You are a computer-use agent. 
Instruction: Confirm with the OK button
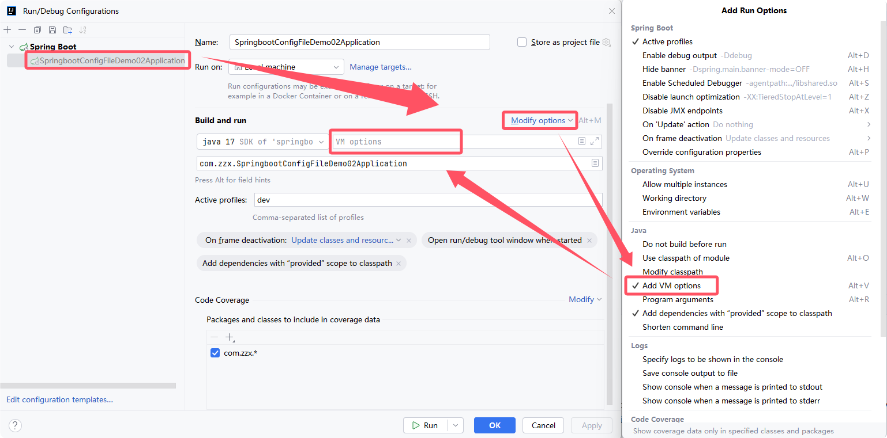[x=495, y=425]
